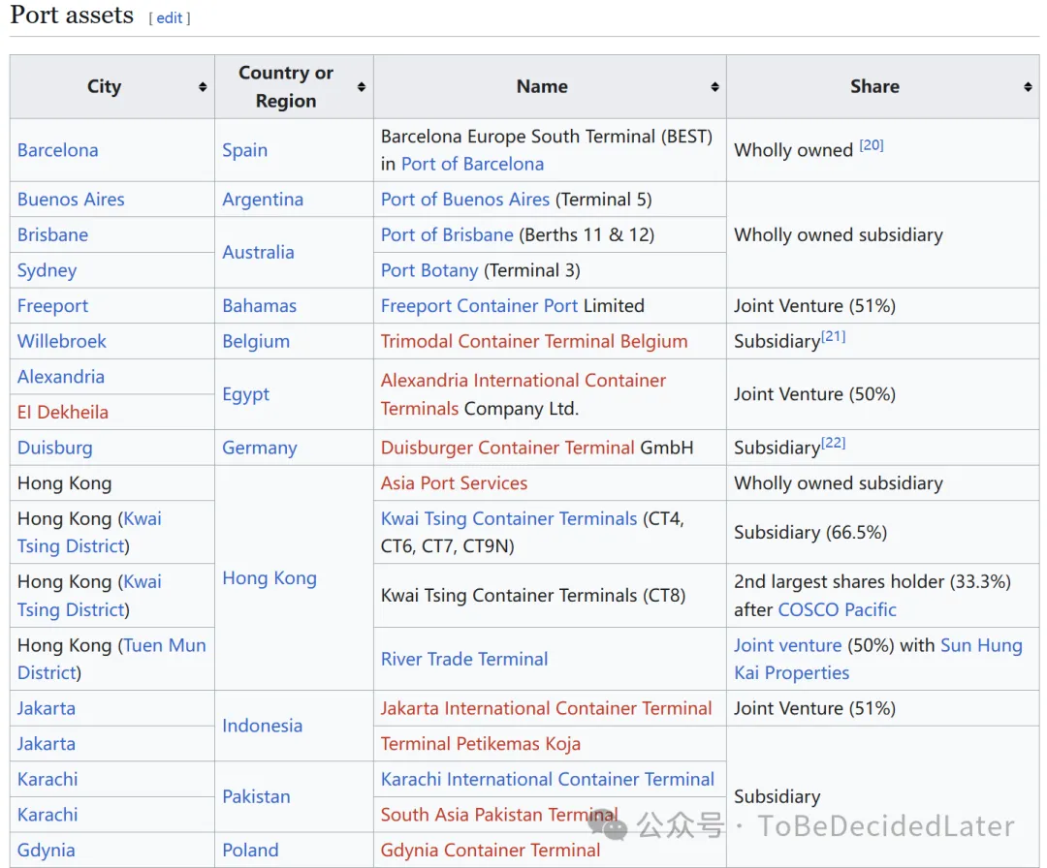This screenshot has height=868, width=1047.
Task: Open Karachi International Container Terminal page
Action: [x=547, y=779]
